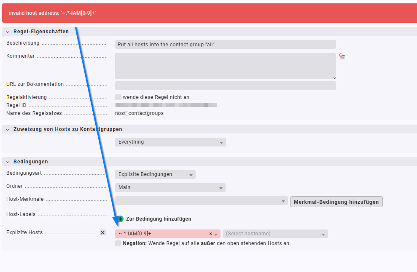Open the Main folder dropdown

pos(170,188)
